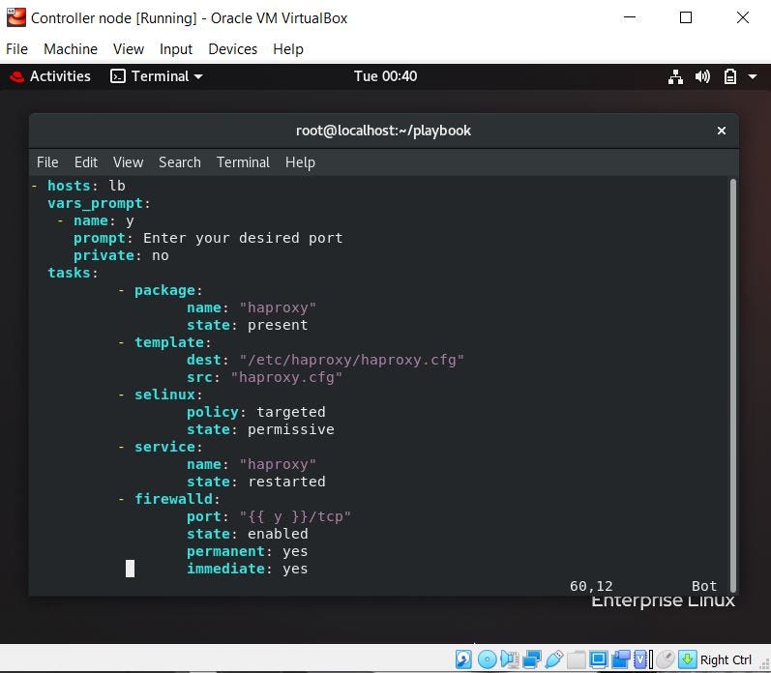This screenshot has height=673, width=771.
Task: Click the "haproxy.cfg" src value
Action: [286, 377]
